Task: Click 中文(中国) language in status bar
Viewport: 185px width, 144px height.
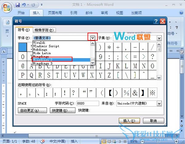Action: [57, 141]
